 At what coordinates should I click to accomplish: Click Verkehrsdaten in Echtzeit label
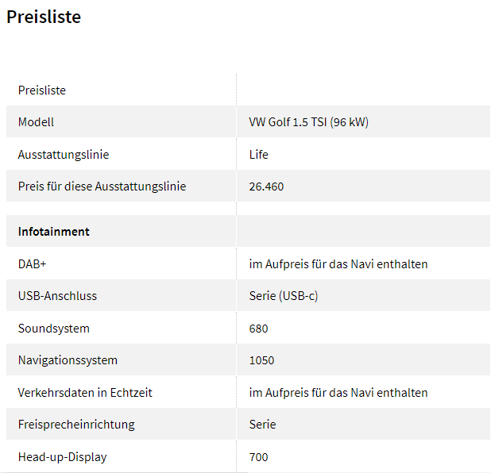85,392
